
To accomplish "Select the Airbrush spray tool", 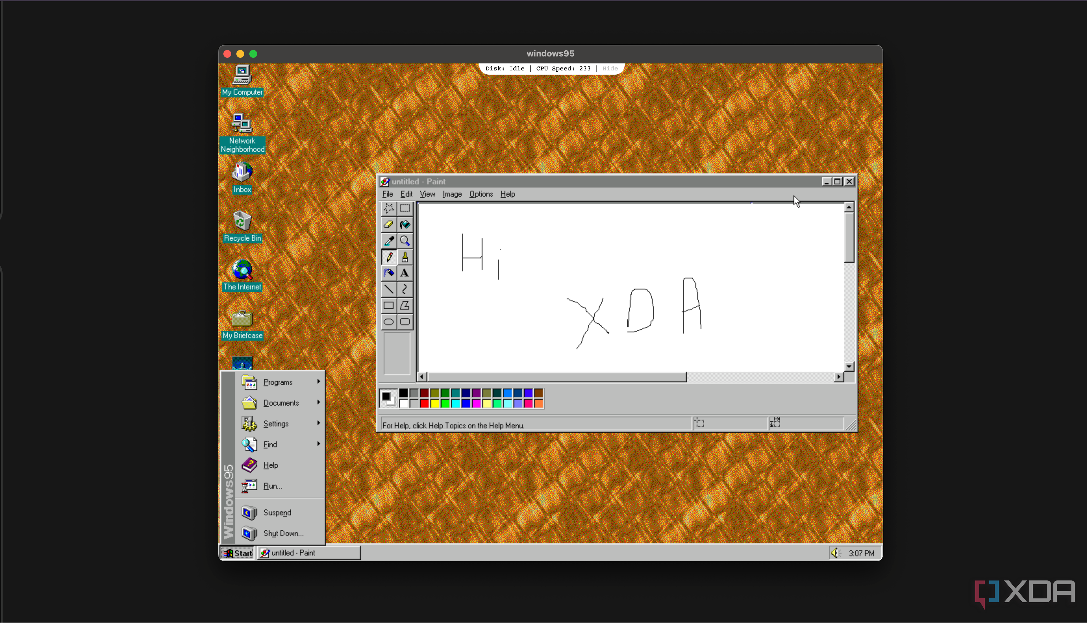I will coord(388,273).
